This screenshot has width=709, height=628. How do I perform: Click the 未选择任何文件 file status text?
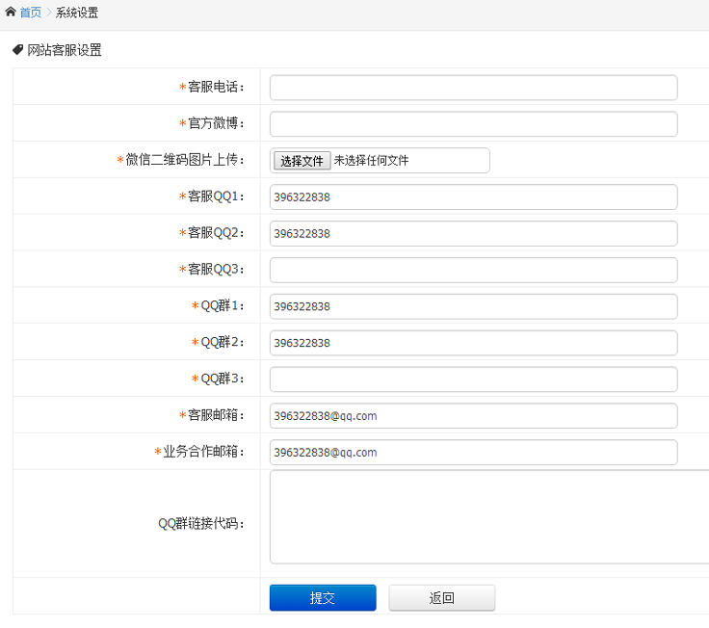371,161
